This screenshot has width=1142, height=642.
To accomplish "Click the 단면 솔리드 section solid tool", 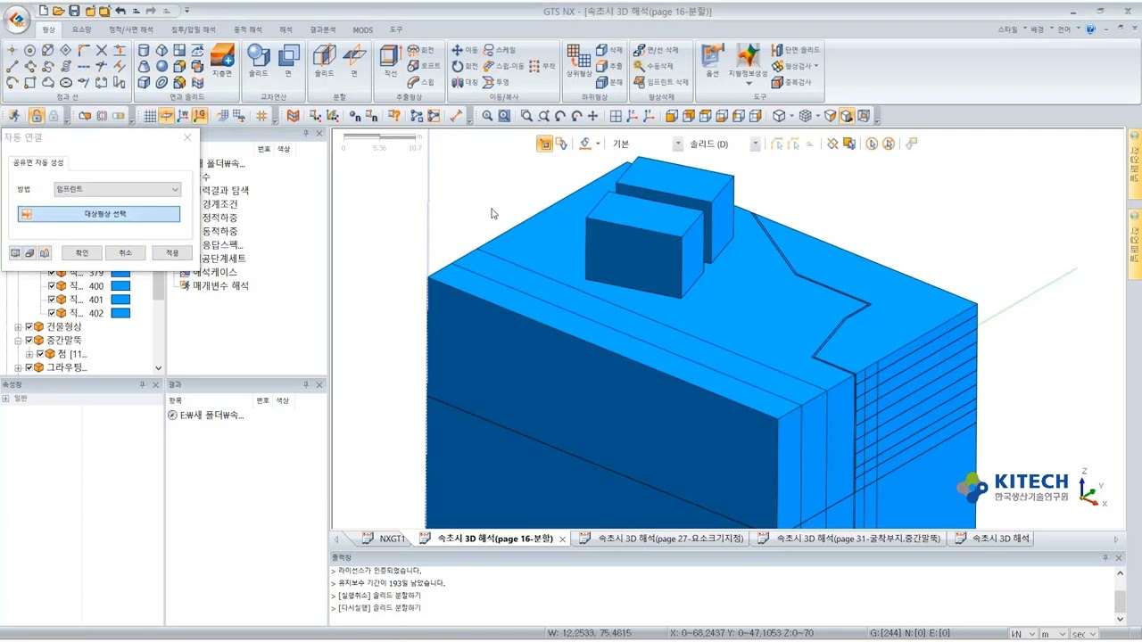I will [796, 50].
